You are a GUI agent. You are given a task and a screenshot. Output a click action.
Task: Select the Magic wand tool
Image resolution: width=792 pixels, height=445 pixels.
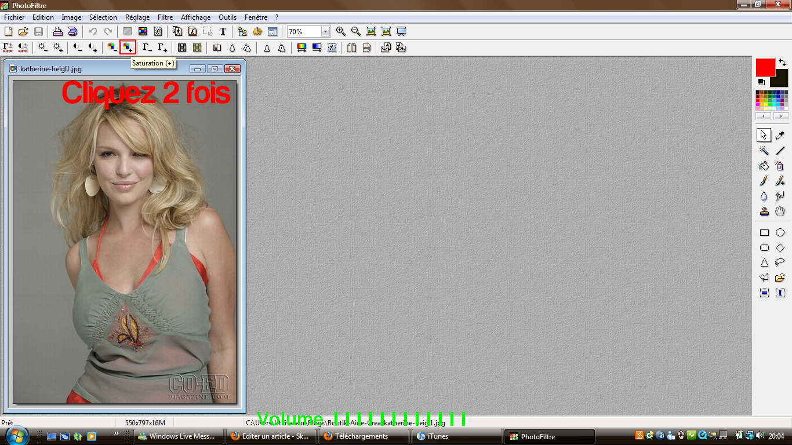764,151
